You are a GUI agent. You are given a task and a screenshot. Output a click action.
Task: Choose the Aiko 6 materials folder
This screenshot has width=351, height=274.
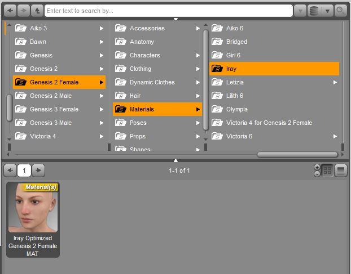274,28
